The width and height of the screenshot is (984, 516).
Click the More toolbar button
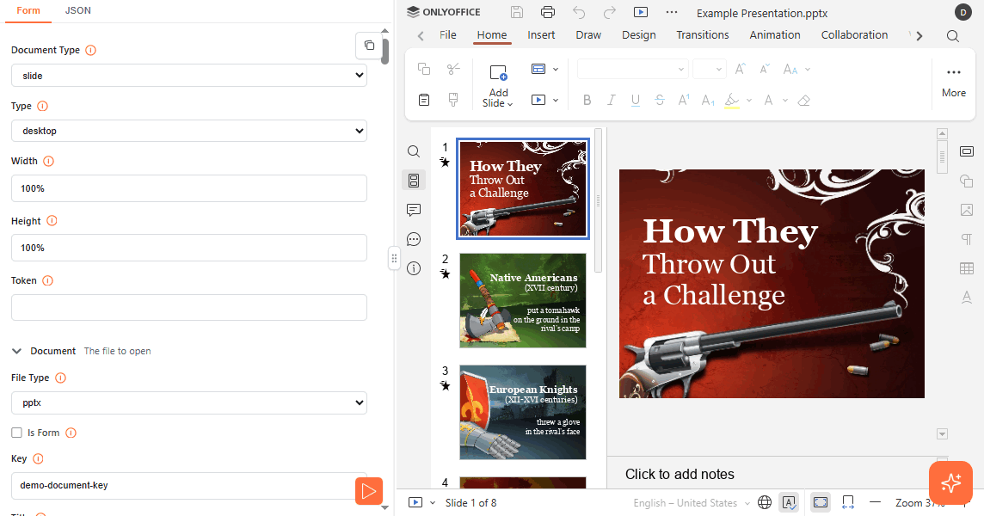click(953, 82)
